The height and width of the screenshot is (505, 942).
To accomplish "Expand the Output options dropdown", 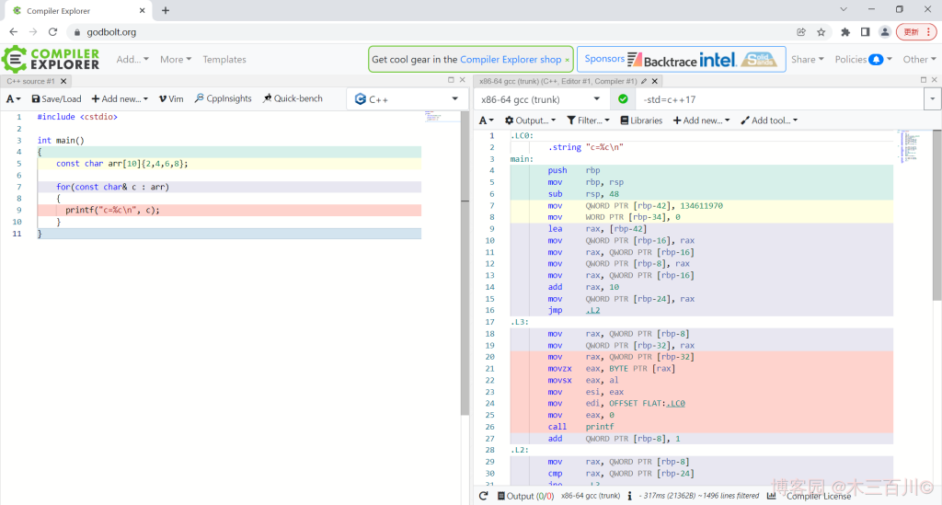I will pos(530,121).
